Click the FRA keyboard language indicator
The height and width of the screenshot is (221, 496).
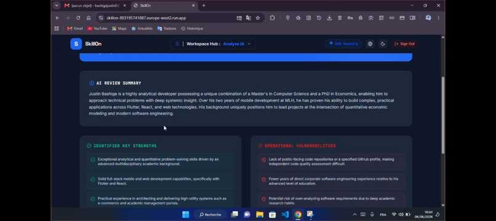[383, 215]
